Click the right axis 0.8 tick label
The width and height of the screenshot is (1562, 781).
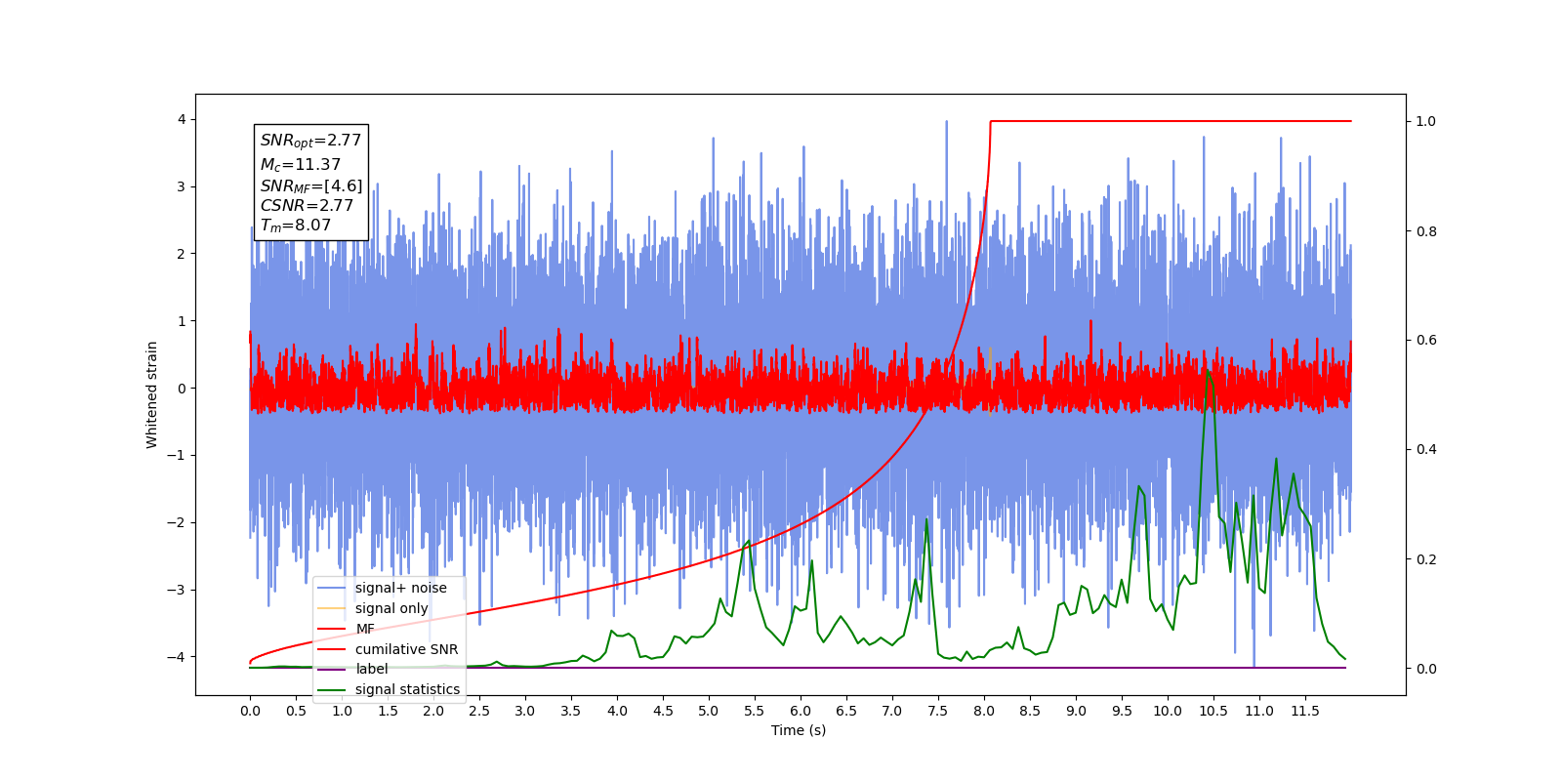tap(1426, 231)
